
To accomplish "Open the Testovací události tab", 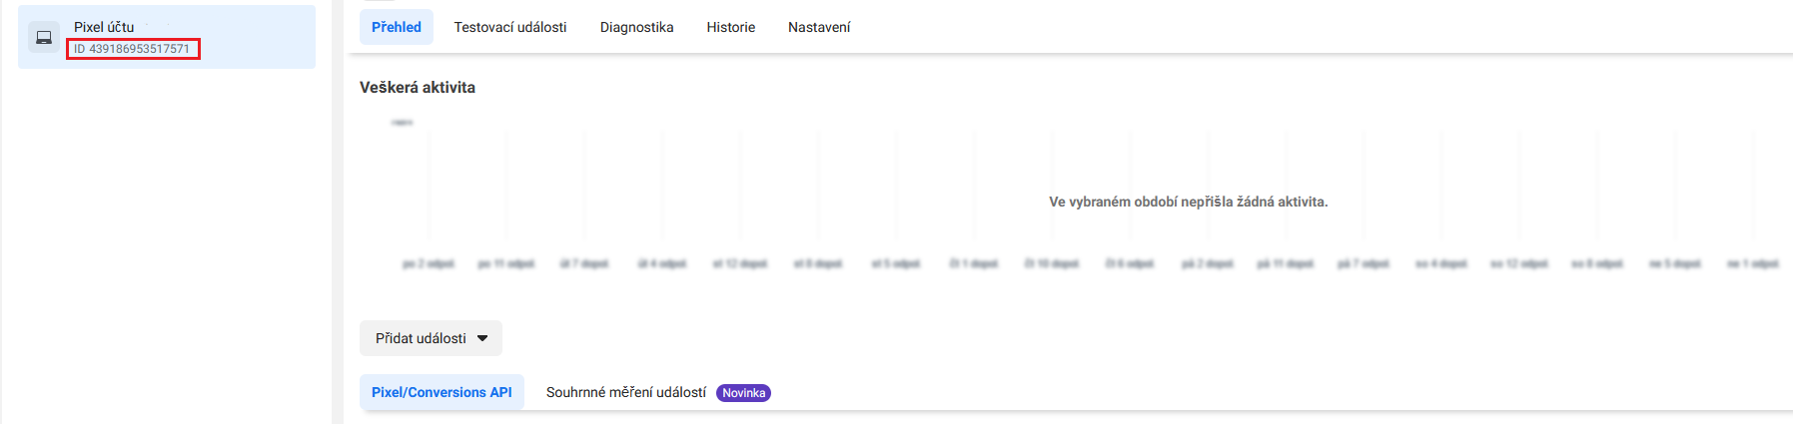I will pos(509,27).
